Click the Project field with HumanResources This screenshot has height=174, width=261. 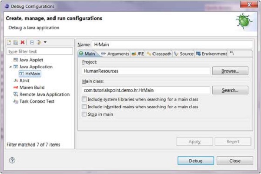[x=146, y=71]
